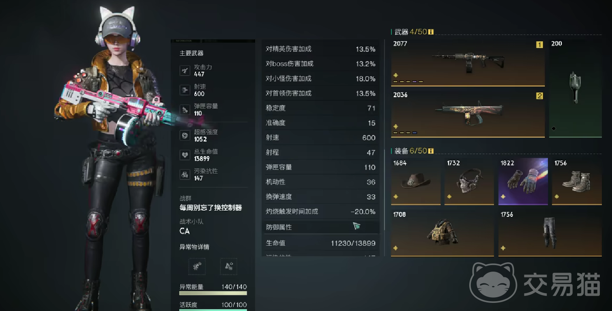This screenshot has height=311, width=612.
Task: Select the 1732 skull mask equipment
Action: click(x=469, y=181)
